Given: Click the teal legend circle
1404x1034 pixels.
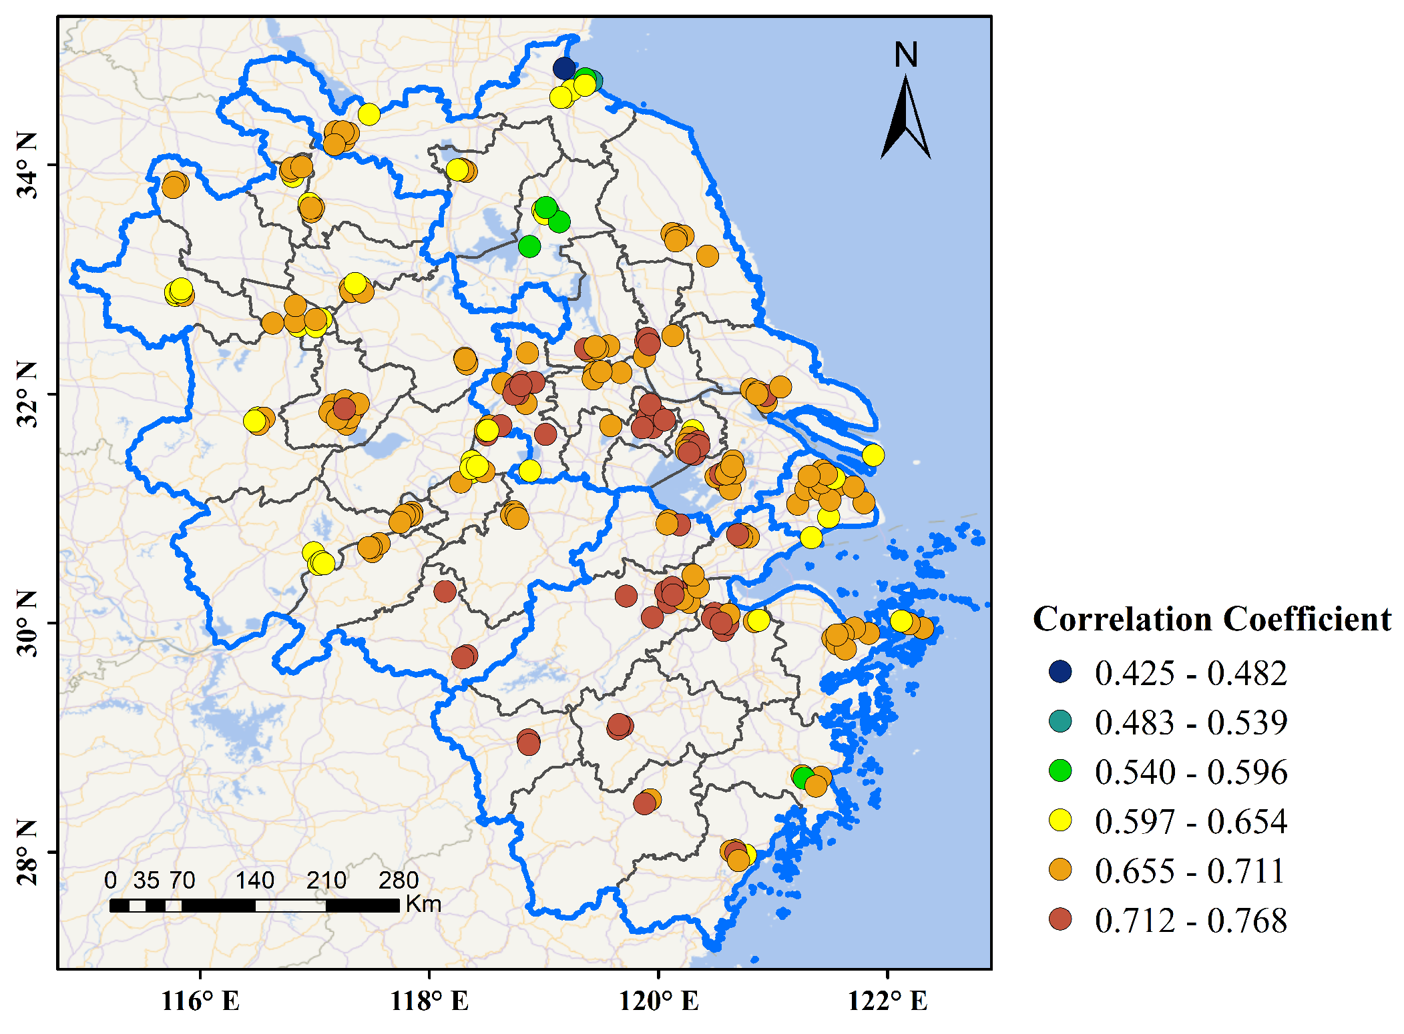Looking at the screenshot, I should coord(1060,721).
